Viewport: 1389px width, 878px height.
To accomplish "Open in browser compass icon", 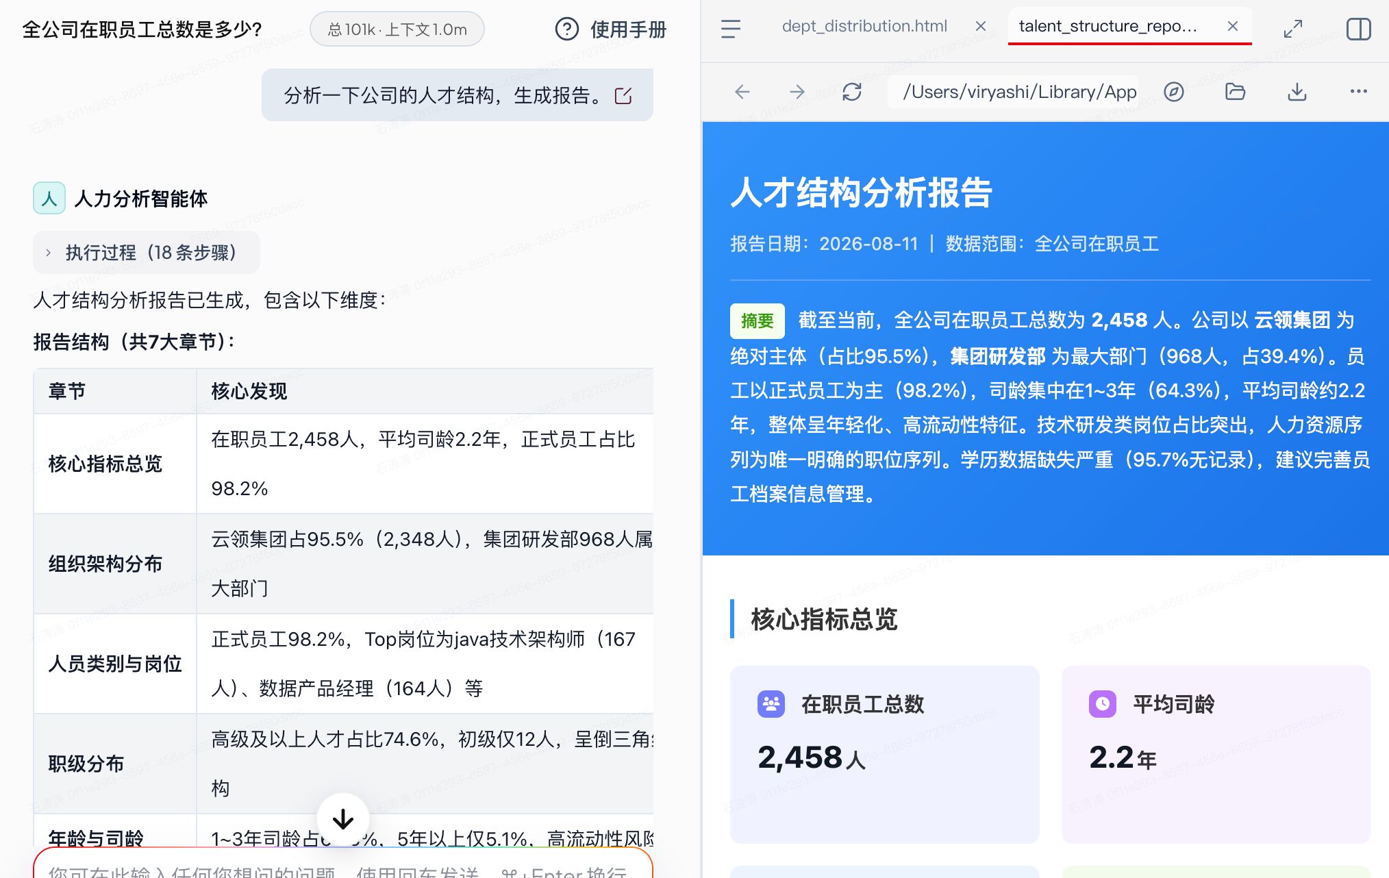I will pos(1174,92).
